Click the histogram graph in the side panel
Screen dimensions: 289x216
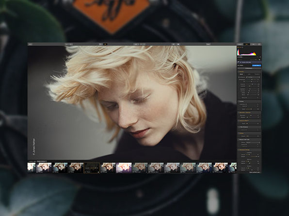coord(247,52)
